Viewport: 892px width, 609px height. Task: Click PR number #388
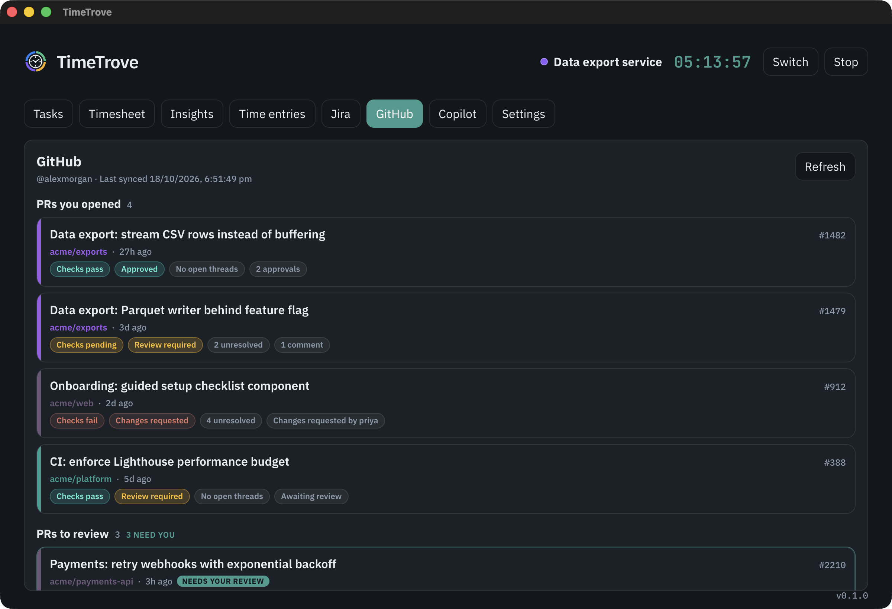click(835, 462)
